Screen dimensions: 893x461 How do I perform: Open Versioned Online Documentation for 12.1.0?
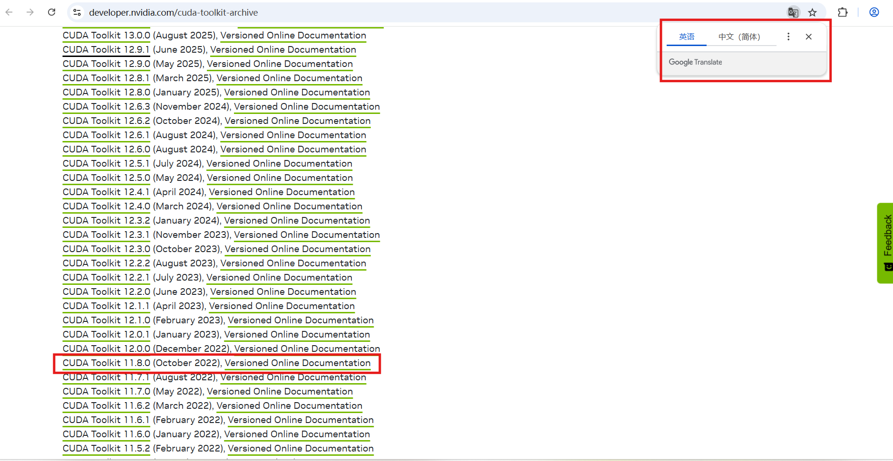coord(301,320)
